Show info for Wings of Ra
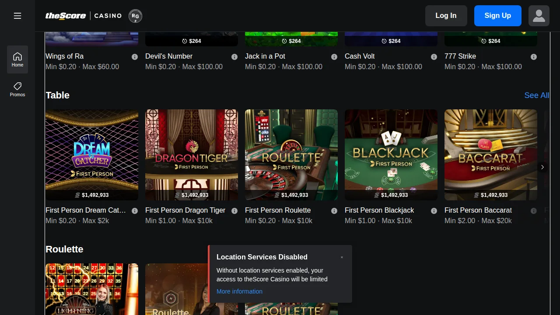Image resolution: width=560 pixels, height=315 pixels. coord(135,57)
